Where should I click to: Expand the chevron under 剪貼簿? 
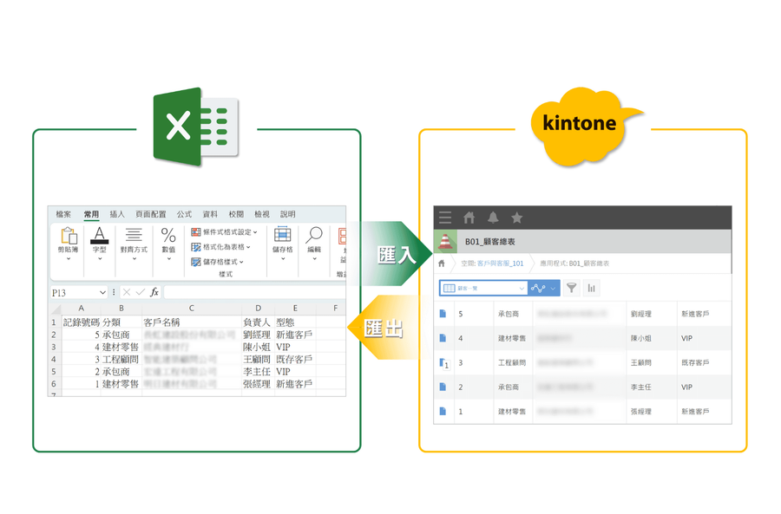(69, 259)
